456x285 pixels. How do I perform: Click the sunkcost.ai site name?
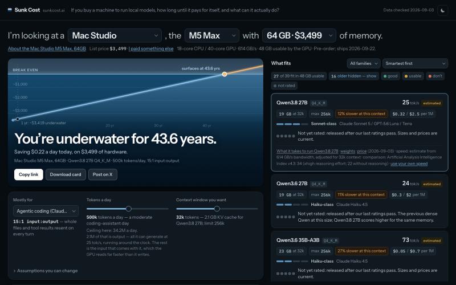point(54,10)
